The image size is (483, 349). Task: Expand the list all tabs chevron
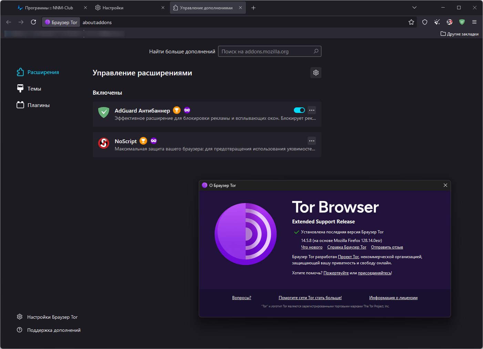pyautogui.click(x=414, y=8)
